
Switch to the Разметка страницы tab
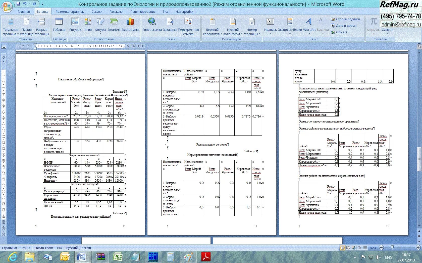[70, 12]
